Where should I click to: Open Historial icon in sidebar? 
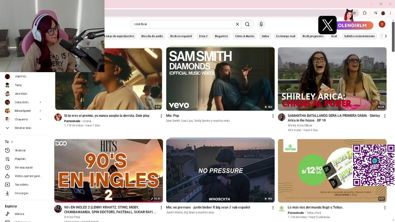pyautogui.click(x=7, y=150)
